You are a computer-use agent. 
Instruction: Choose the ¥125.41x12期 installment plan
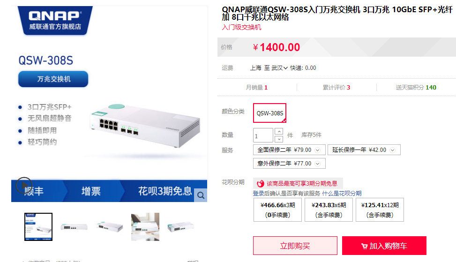(x=380, y=210)
